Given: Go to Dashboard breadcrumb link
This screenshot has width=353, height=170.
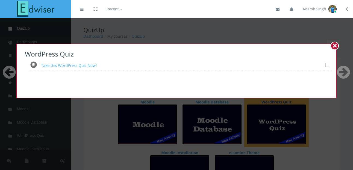Looking at the screenshot, I should pyautogui.click(x=93, y=36).
